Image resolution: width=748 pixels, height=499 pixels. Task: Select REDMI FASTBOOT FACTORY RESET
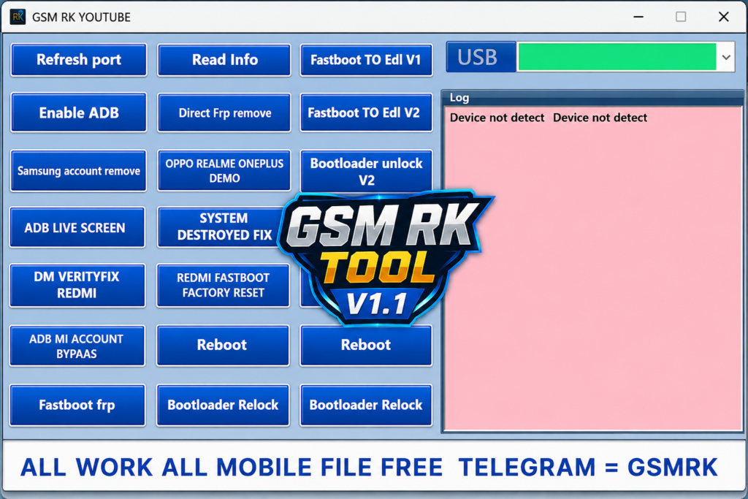(x=223, y=285)
